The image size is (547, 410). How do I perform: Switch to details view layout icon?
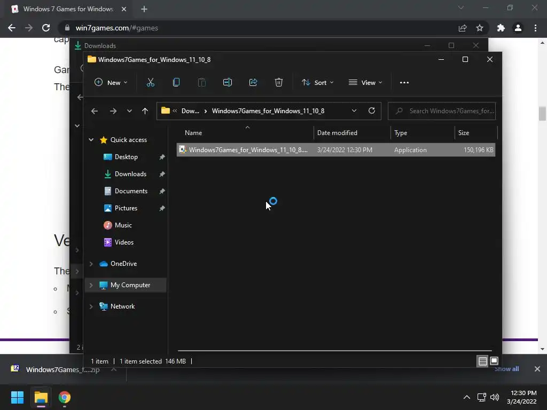[x=482, y=361]
